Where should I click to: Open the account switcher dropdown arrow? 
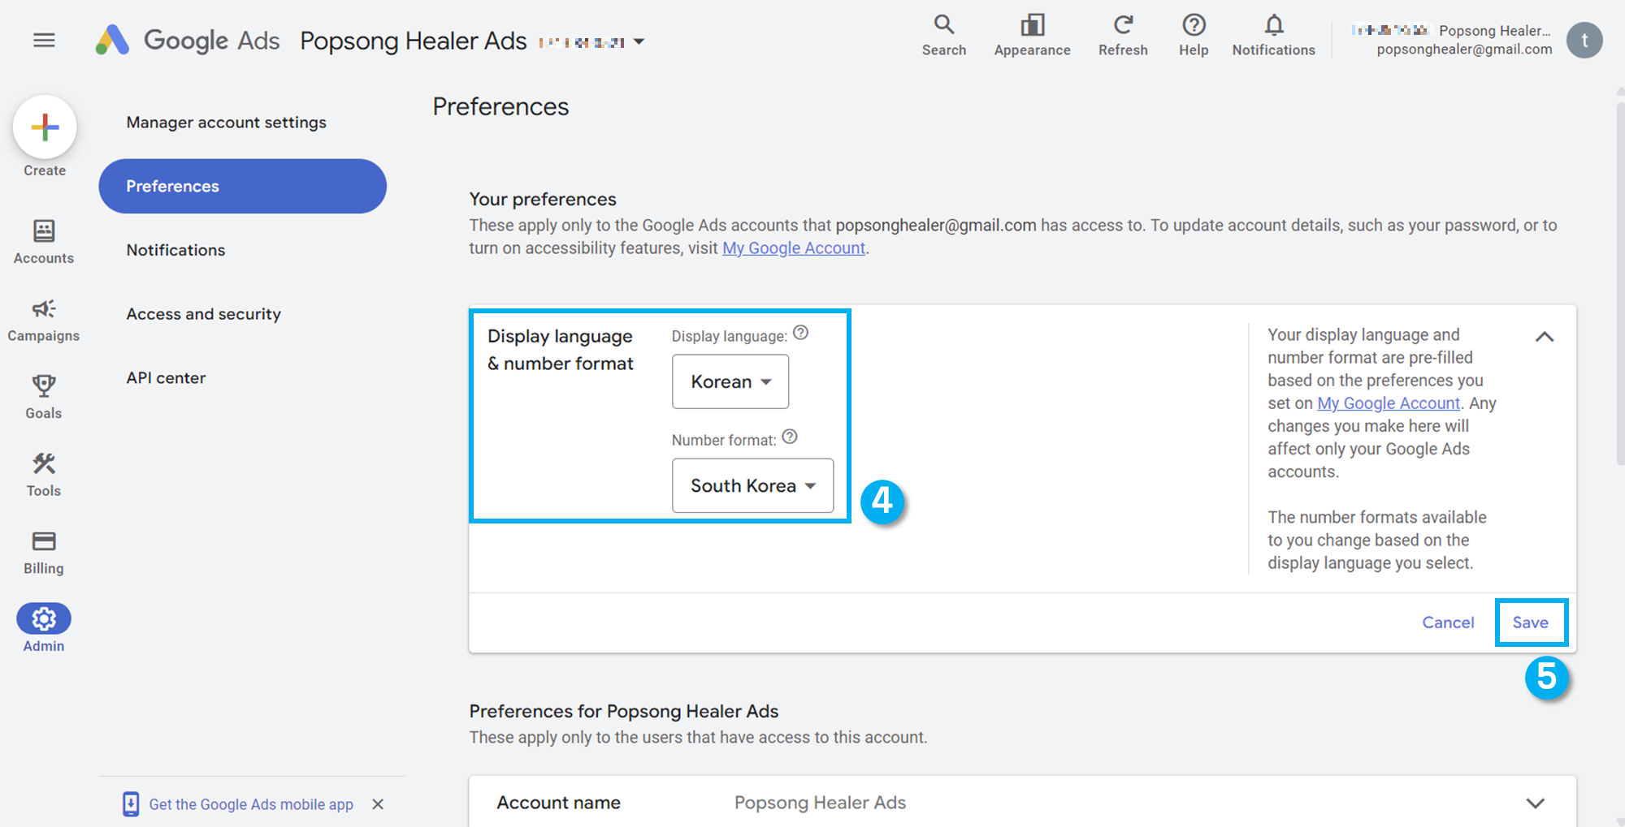point(639,41)
